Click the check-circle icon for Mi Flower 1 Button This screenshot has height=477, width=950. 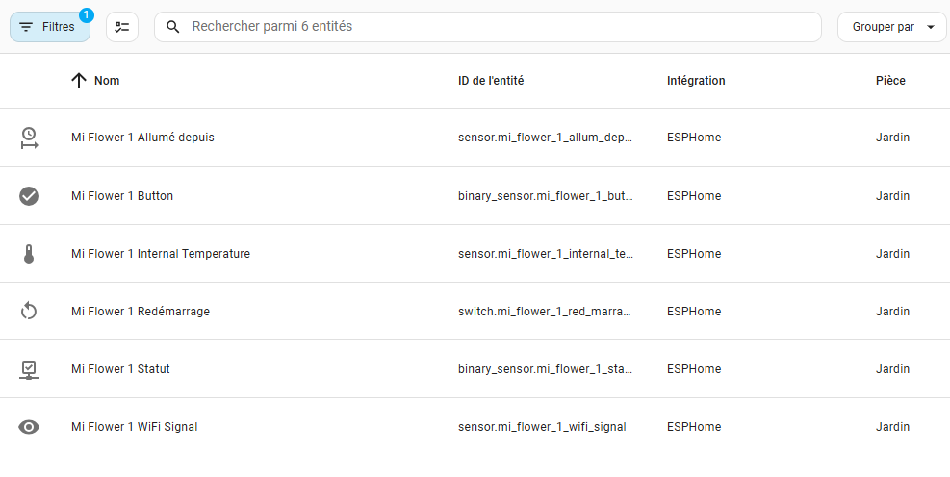[29, 196]
